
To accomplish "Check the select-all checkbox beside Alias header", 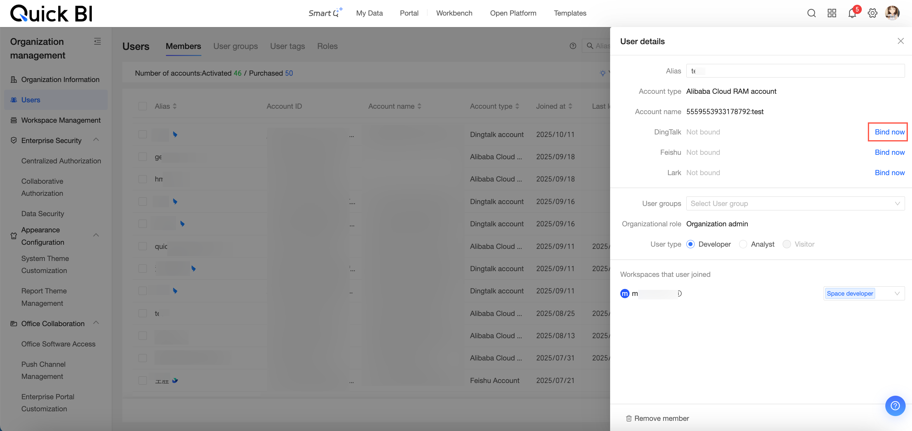I will [142, 106].
